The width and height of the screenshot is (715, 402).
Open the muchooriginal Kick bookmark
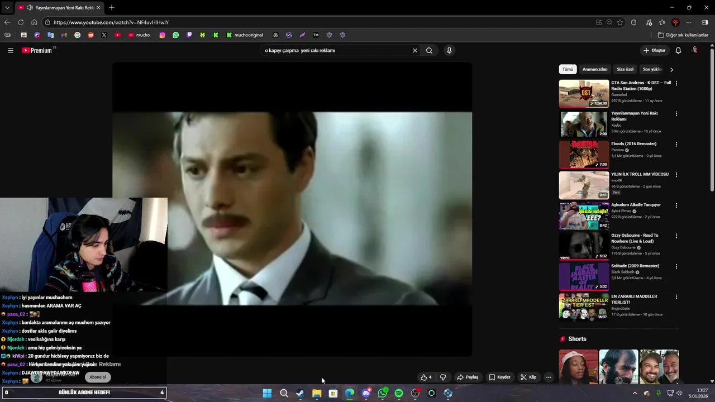(x=245, y=35)
